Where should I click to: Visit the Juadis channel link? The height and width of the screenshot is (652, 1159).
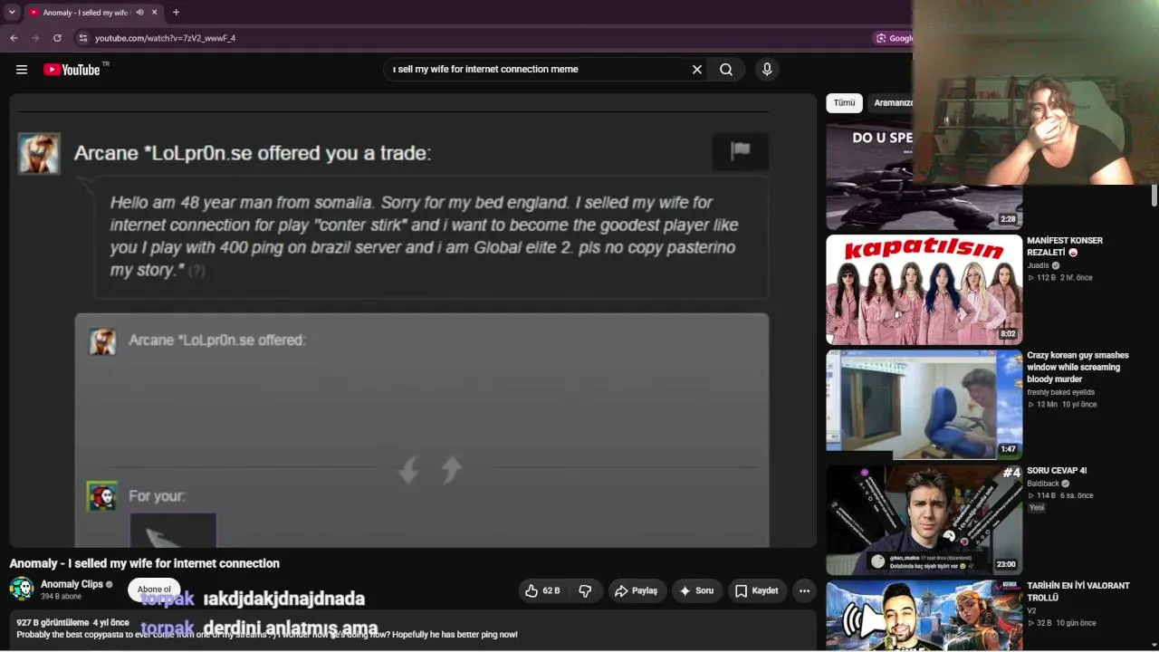(1038, 265)
